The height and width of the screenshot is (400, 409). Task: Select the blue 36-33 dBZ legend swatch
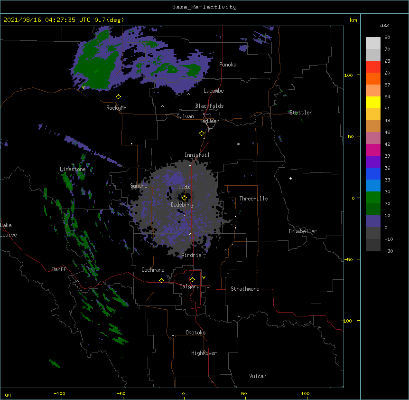(373, 173)
